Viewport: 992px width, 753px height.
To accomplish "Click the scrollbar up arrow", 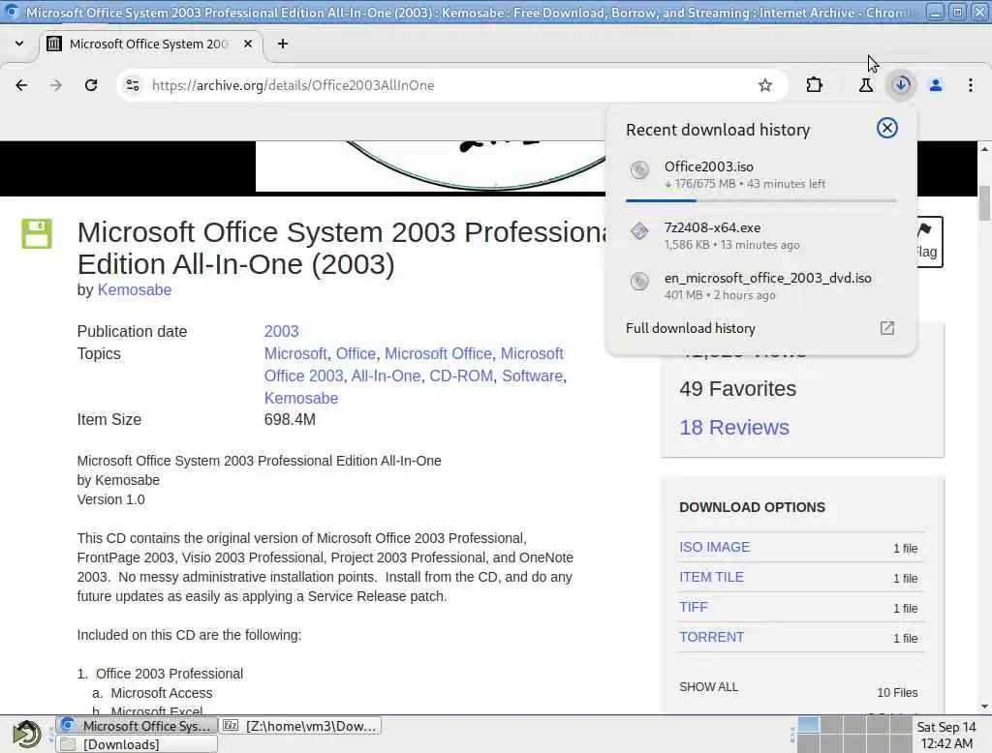I will tap(984, 149).
